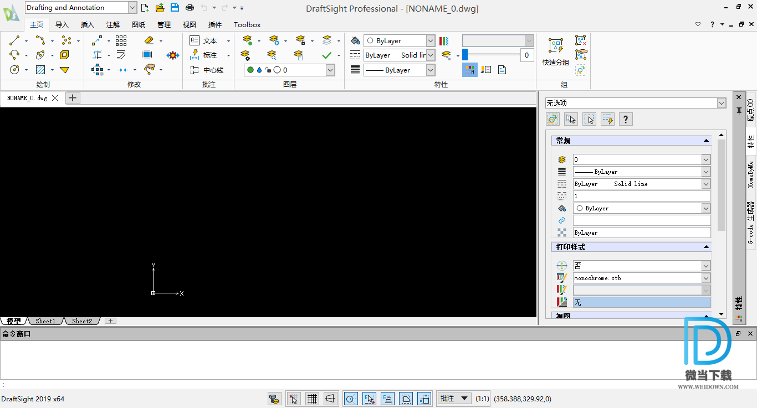757x408 pixels.
Task: Toggle Entity Tracking in status bar
Action: pos(387,399)
